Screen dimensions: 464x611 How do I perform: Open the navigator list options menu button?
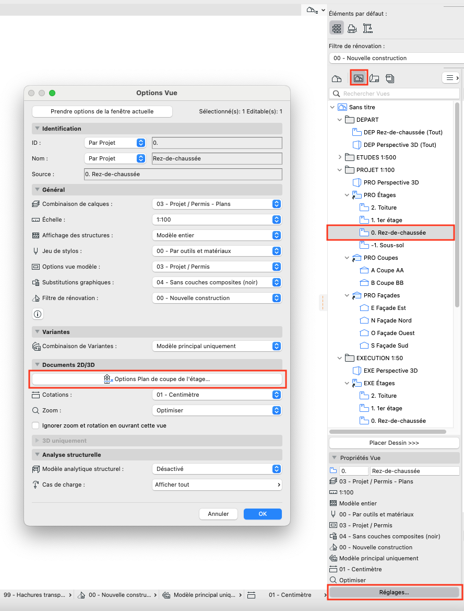click(451, 78)
